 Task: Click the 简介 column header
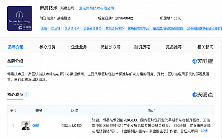point(152,110)
